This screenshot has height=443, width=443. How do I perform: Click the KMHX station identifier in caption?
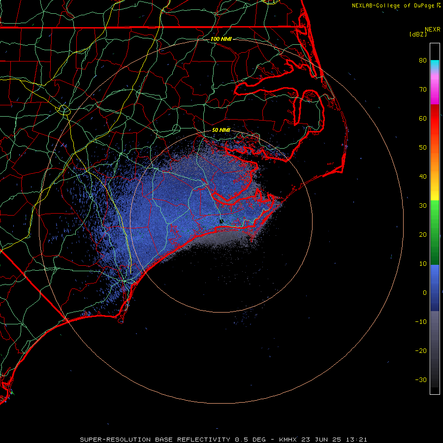click(288, 440)
